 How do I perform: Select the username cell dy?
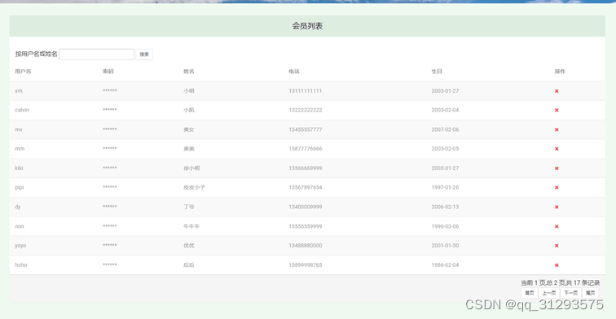18,207
